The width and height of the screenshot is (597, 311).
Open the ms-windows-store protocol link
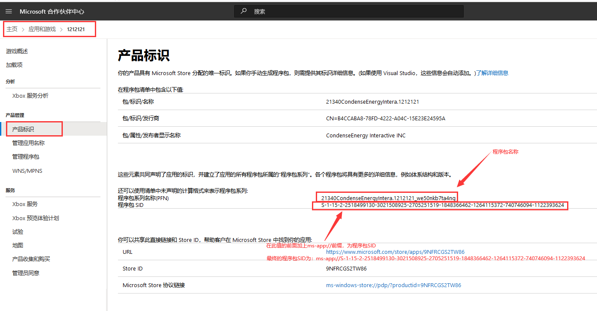tap(393, 285)
